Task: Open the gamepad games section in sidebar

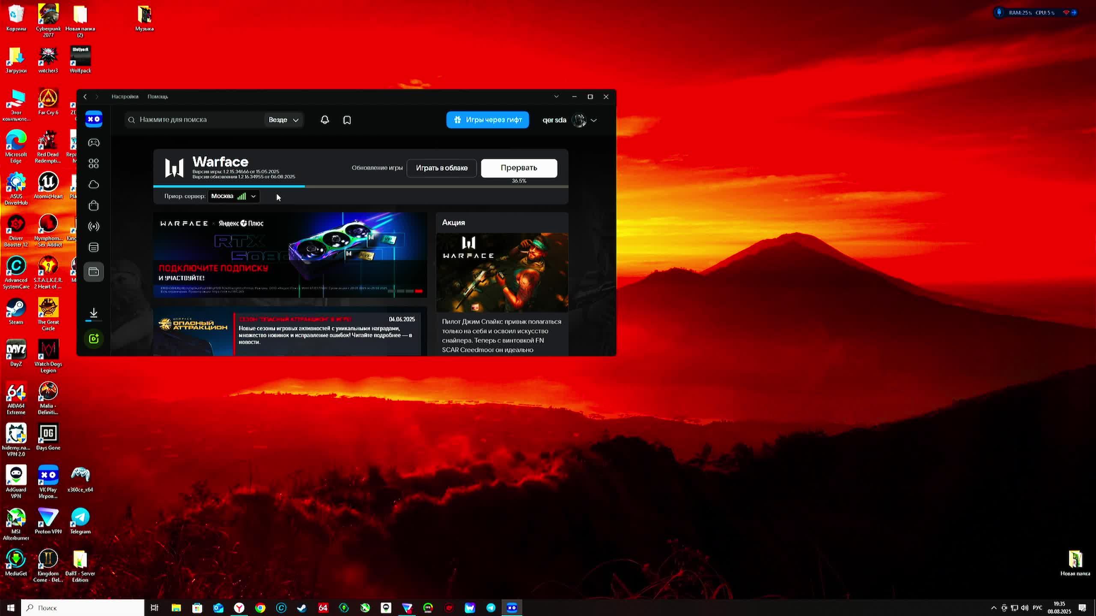Action: [x=93, y=142]
